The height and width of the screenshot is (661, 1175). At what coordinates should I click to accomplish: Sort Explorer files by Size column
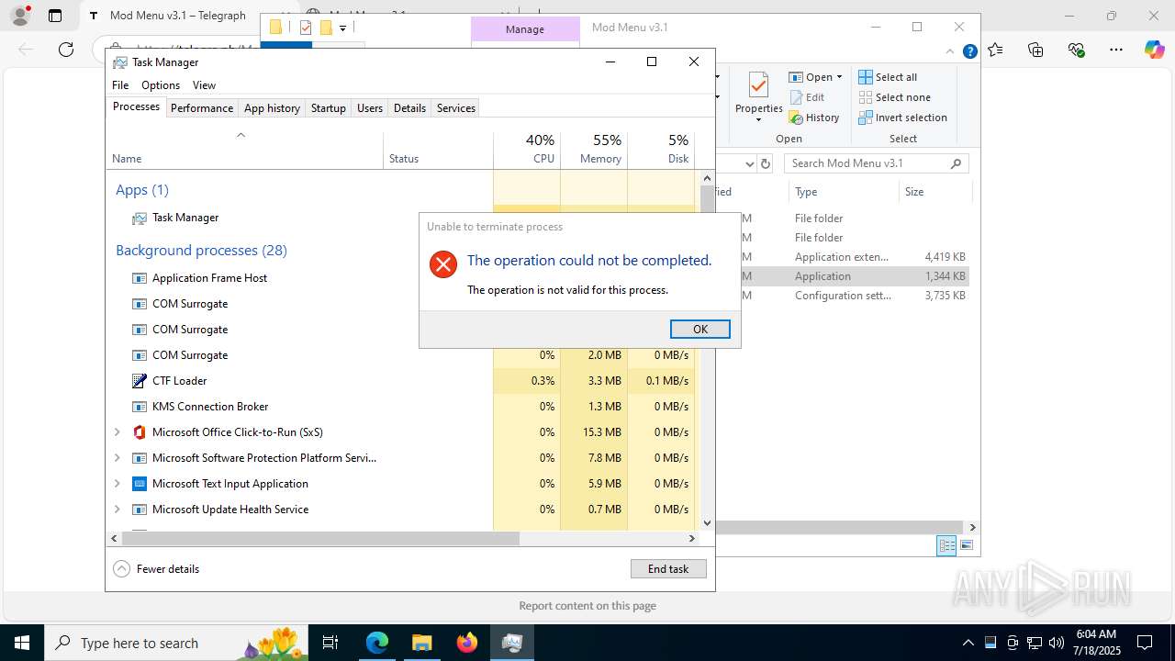click(934, 192)
